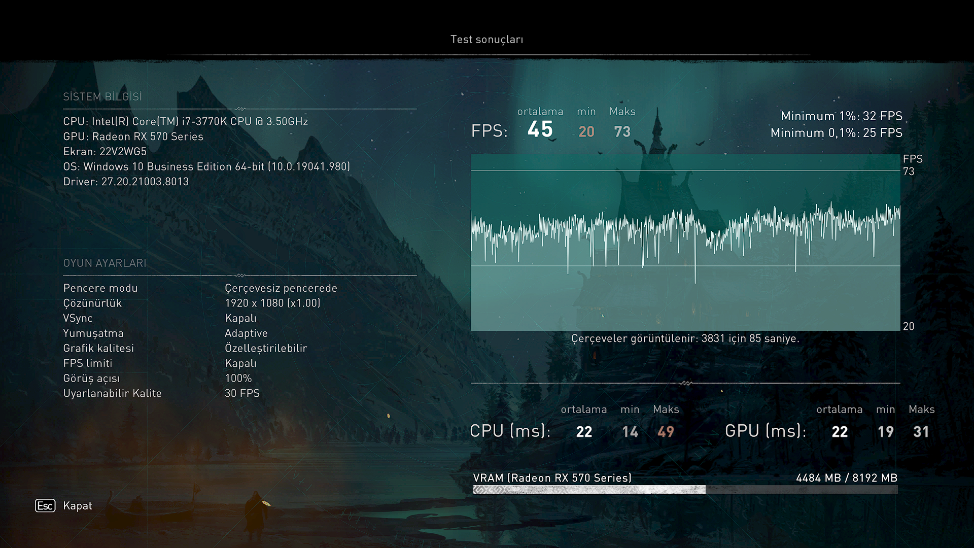Image resolution: width=974 pixels, height=548 pixels.
Task: Click the Uyarlanabilir Kalite label
Action: click(112, 393)
